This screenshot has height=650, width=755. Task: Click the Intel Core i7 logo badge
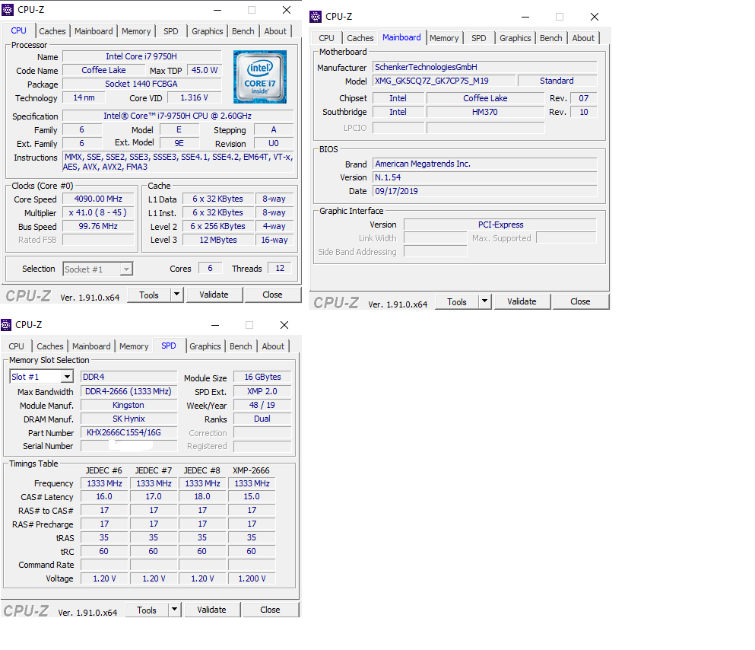260,77
